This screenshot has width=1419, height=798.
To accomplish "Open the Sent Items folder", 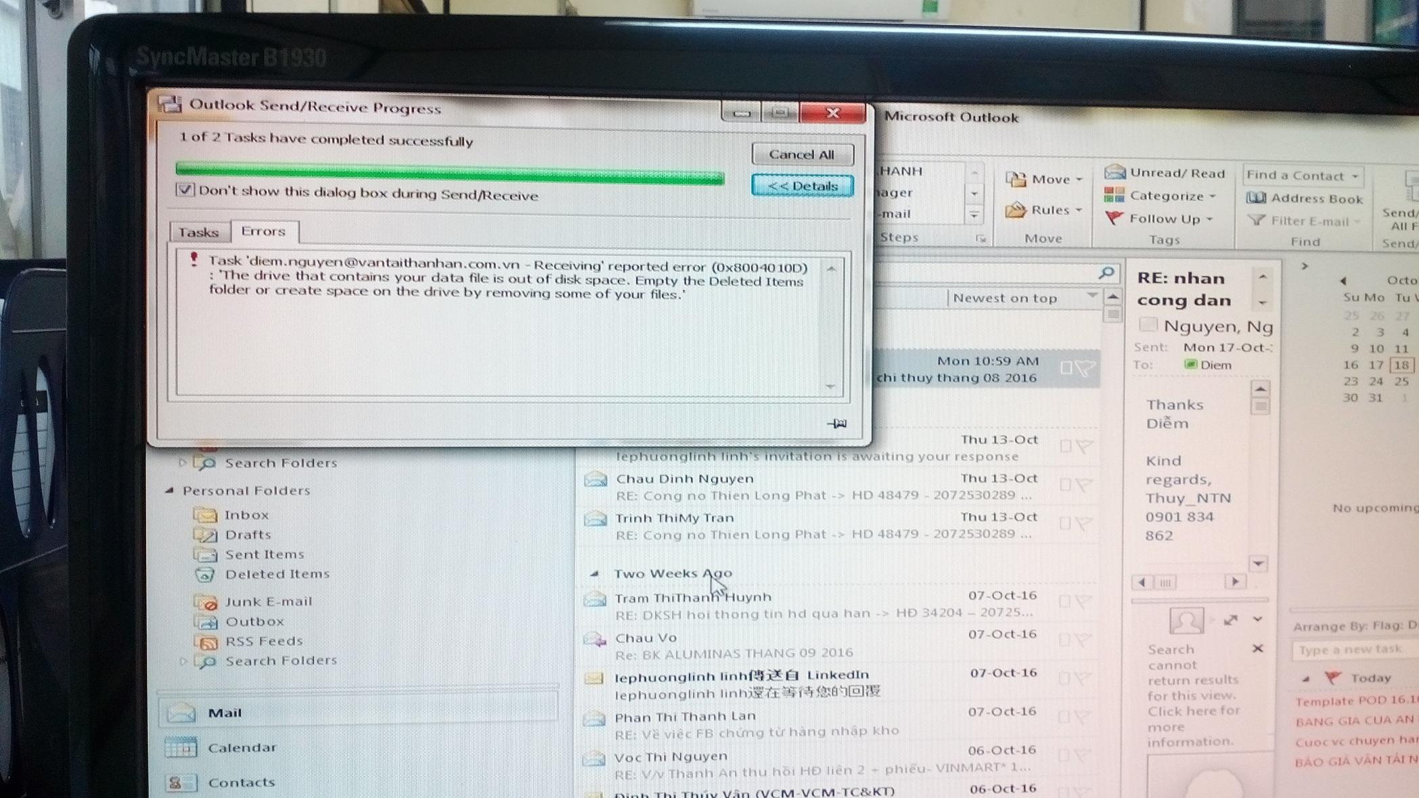I will tap(249, 554).
